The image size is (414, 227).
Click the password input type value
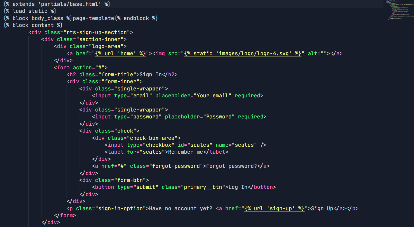click(x=146, y=117)
